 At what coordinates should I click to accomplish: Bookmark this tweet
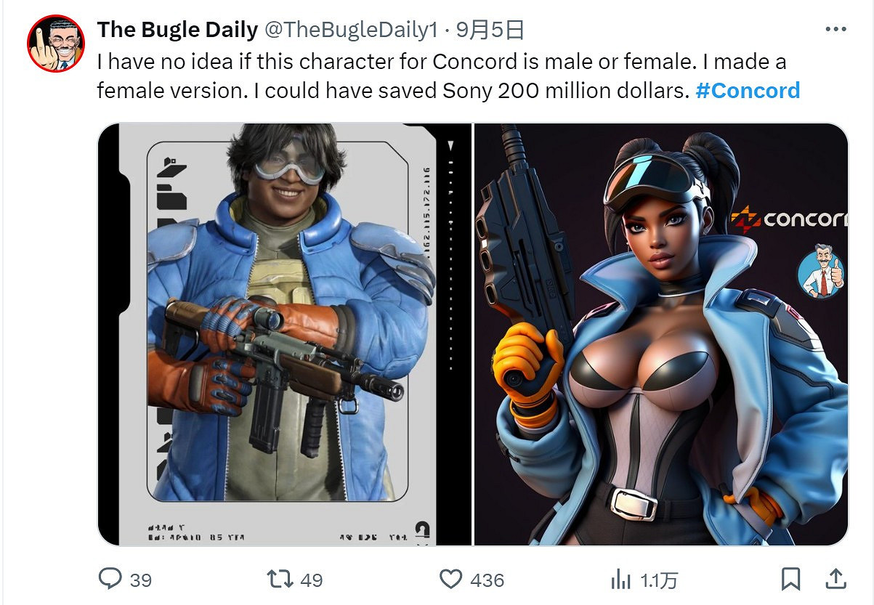pyautogui.click(x=790, y=579)
